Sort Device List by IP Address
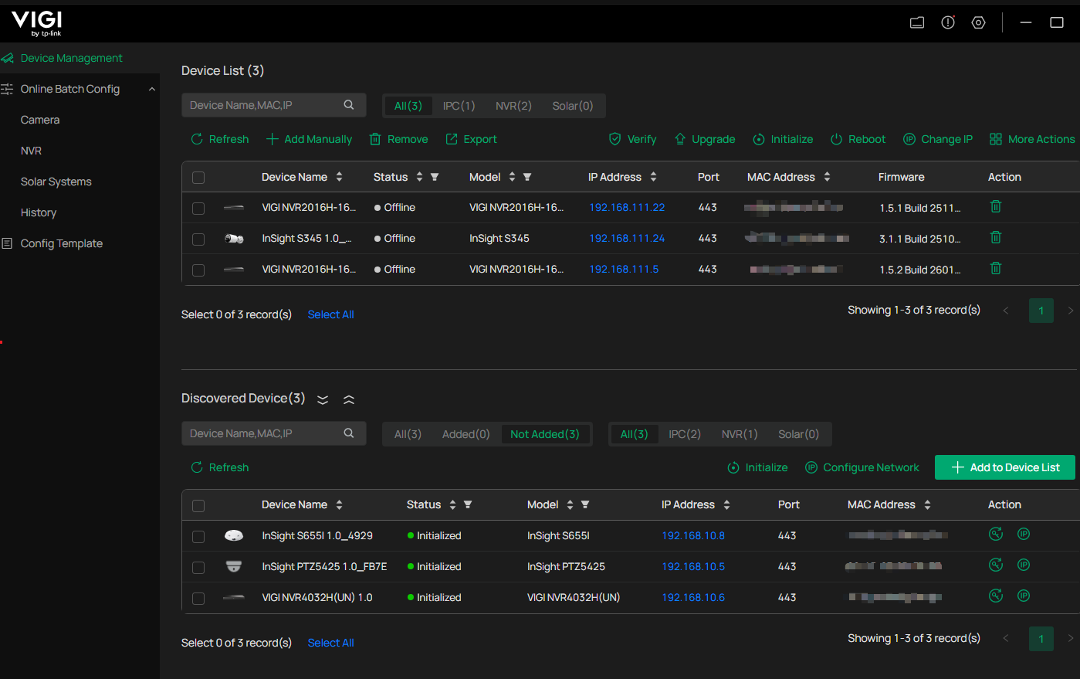1080x679 pixels. coord(653,177)
